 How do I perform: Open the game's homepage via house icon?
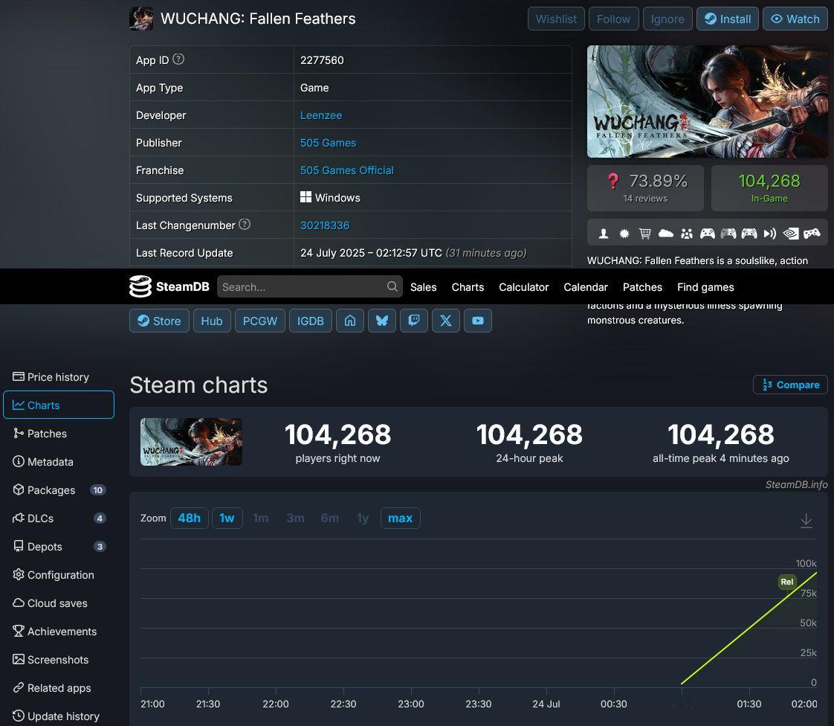[350, 321]
